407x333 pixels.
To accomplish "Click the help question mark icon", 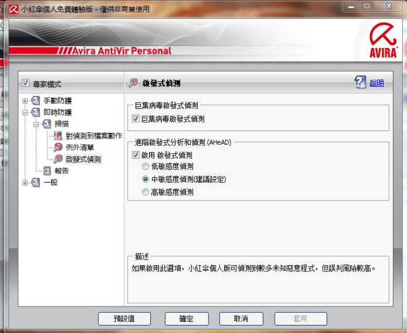I will [361, 82].
